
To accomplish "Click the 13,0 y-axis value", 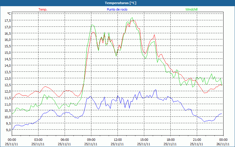I will pyautogui.click(x=8, y=78).
